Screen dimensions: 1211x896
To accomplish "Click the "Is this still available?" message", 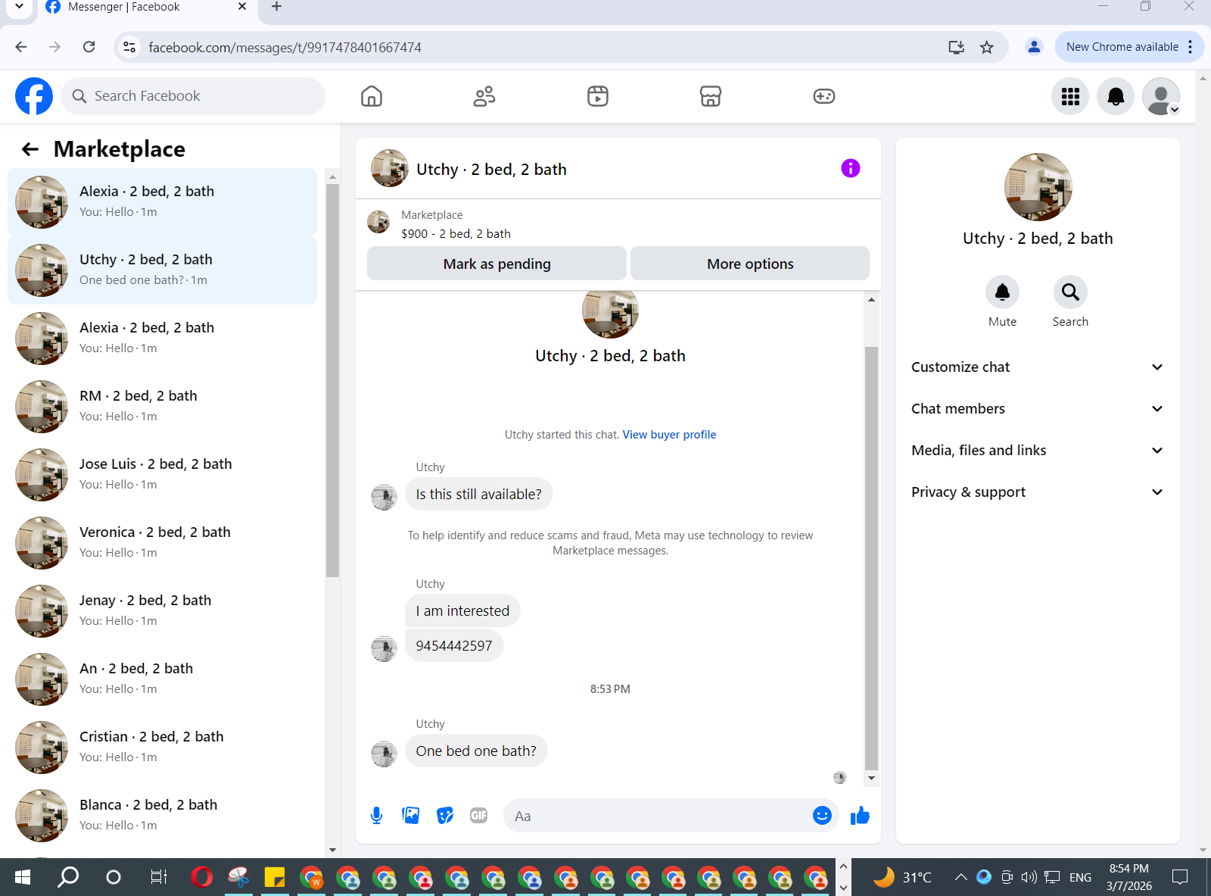I will click(x=478, y=495).
